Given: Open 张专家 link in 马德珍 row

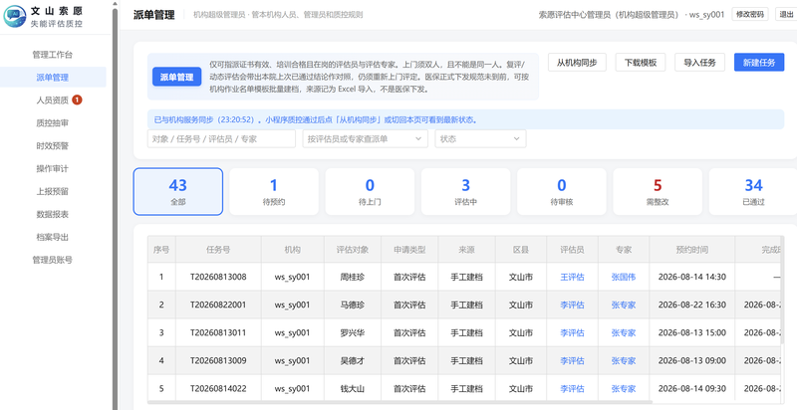Looking at the screenshot, I should click(x=624, y=305).
